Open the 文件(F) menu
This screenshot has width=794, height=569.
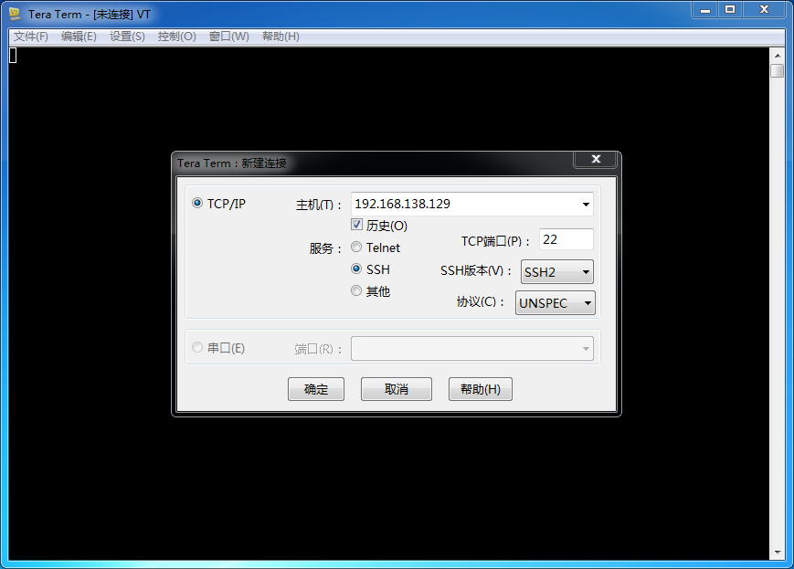pyautogui.click(x=31, y=37)
